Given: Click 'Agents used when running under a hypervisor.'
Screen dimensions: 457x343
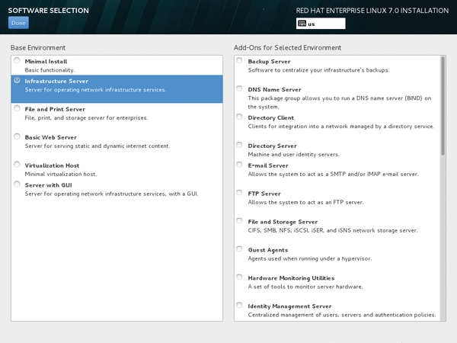Looking at the screenshot, I should tap(310, 258).
